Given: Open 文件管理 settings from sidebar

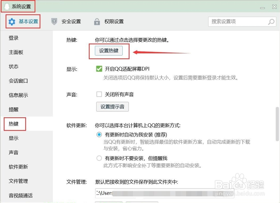Looking at the screenshot, I should click(18, 181).
